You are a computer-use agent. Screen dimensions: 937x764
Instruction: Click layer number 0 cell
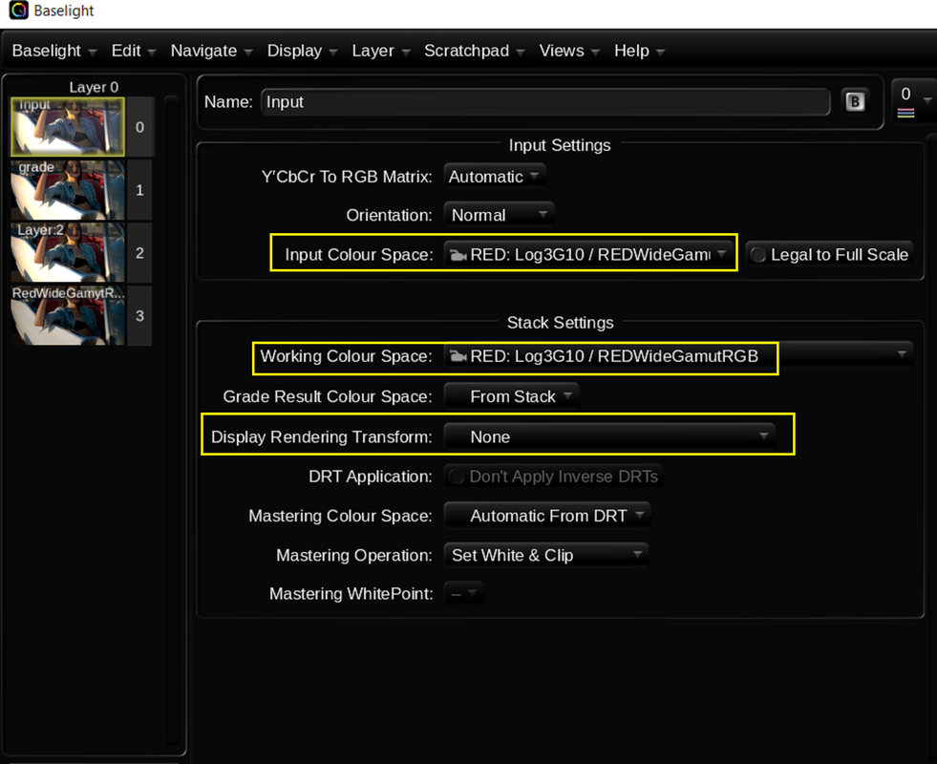pyautogui.click(x=139, y=127)
